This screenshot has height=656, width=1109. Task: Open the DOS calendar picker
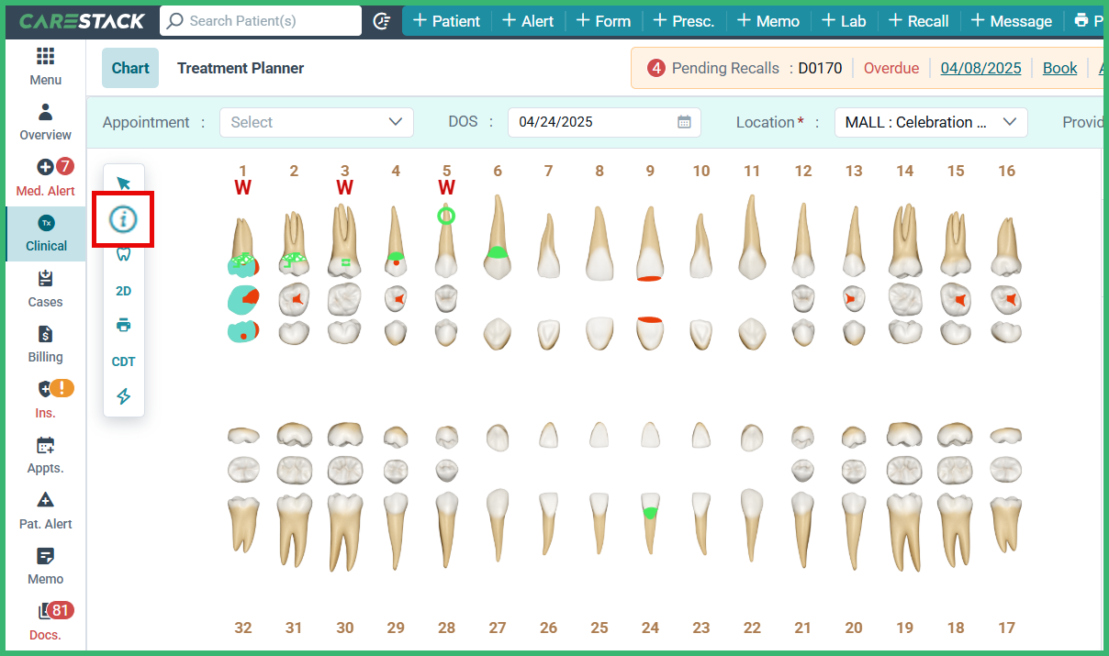tap(683, 121)
